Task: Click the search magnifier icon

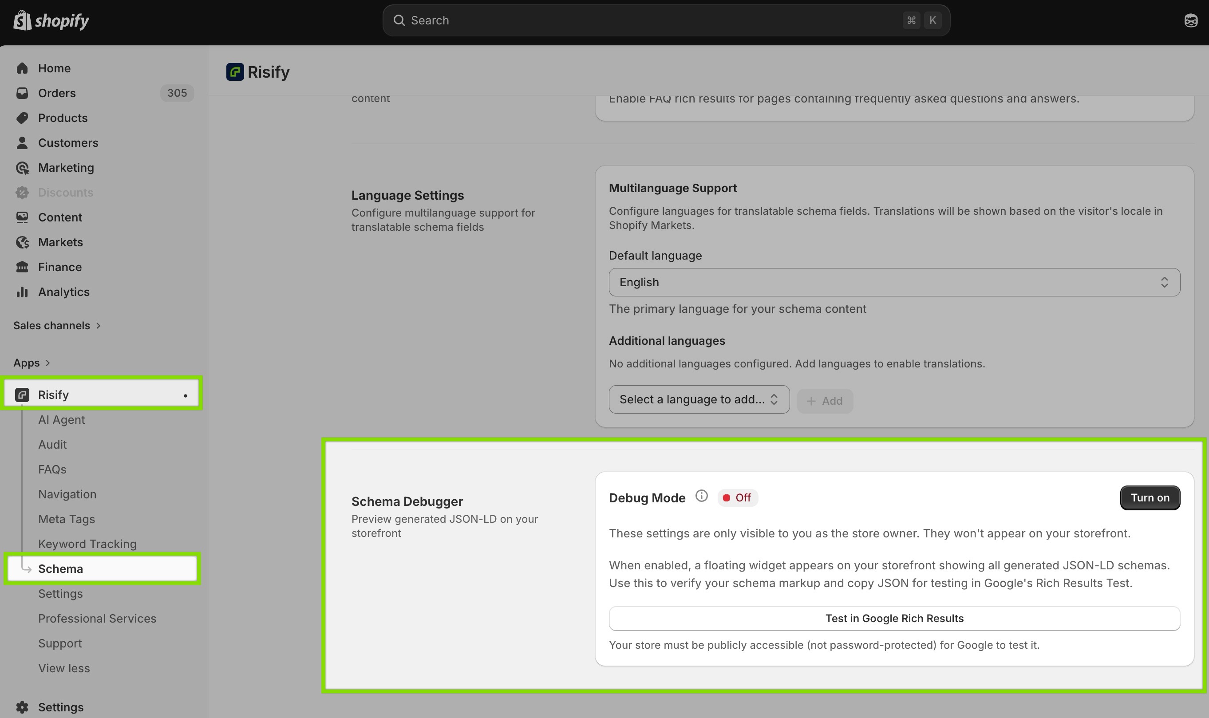Action: click(x=399, y=20)
